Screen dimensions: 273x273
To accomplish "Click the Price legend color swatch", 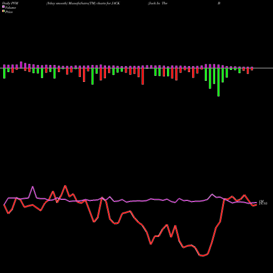I will 3,11.
